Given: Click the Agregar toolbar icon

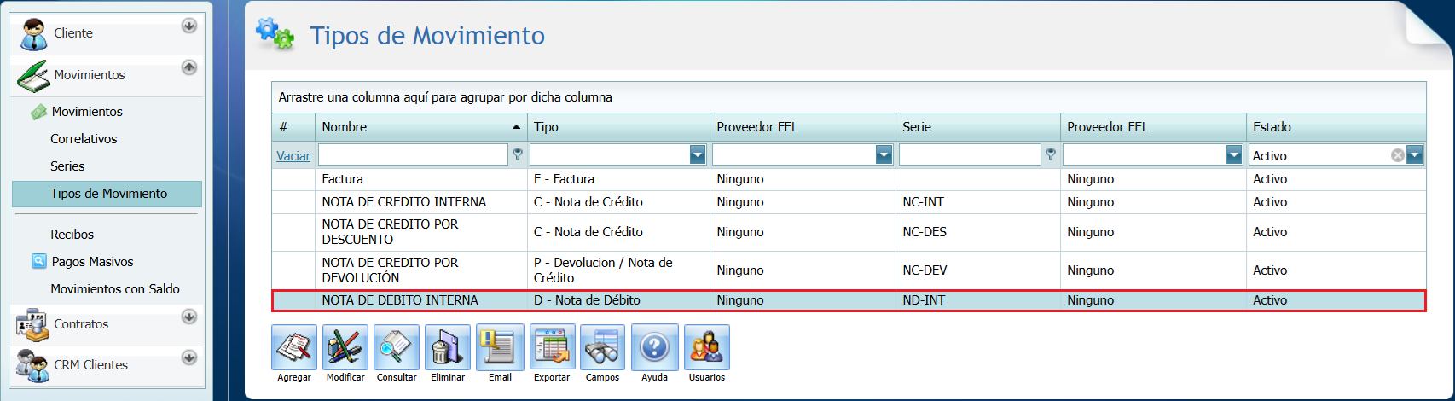Looking at the screenshot, I should (294, 347).
